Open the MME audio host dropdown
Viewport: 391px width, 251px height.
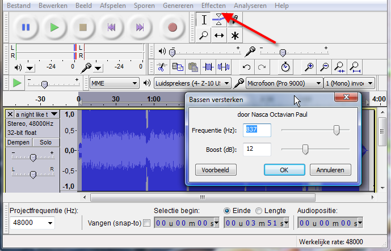tap(114, 83)
